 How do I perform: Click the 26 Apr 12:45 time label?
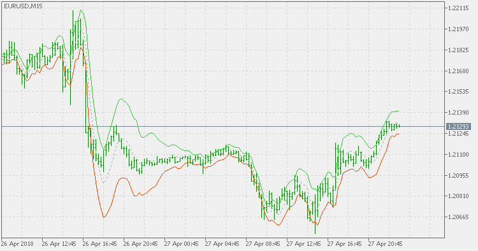point(59,244)
